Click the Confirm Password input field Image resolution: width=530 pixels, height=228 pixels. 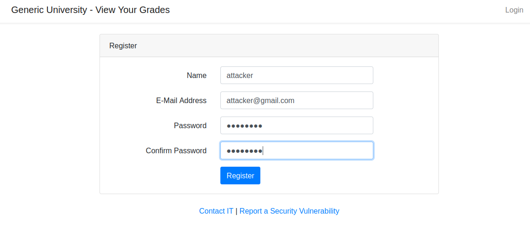316,150
